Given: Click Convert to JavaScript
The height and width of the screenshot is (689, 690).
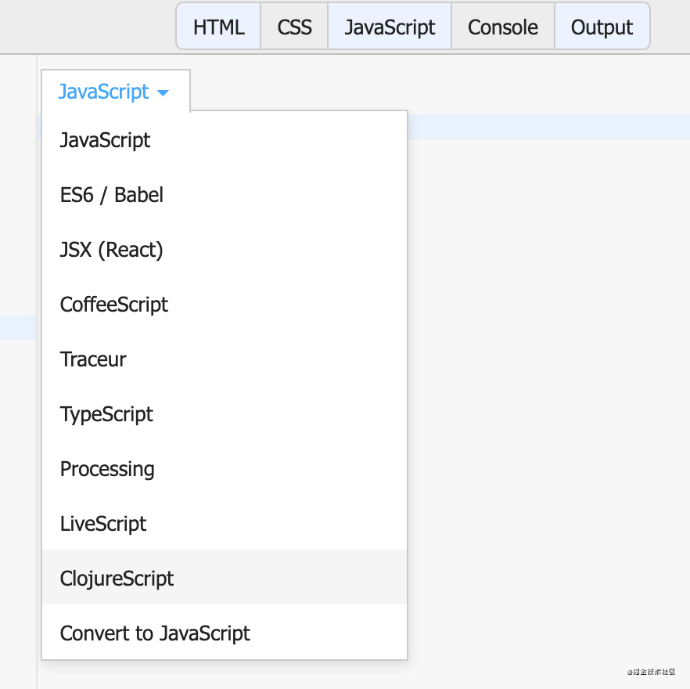Looking at the screenshot, I should pyautogui.click(x=225, y=633).
